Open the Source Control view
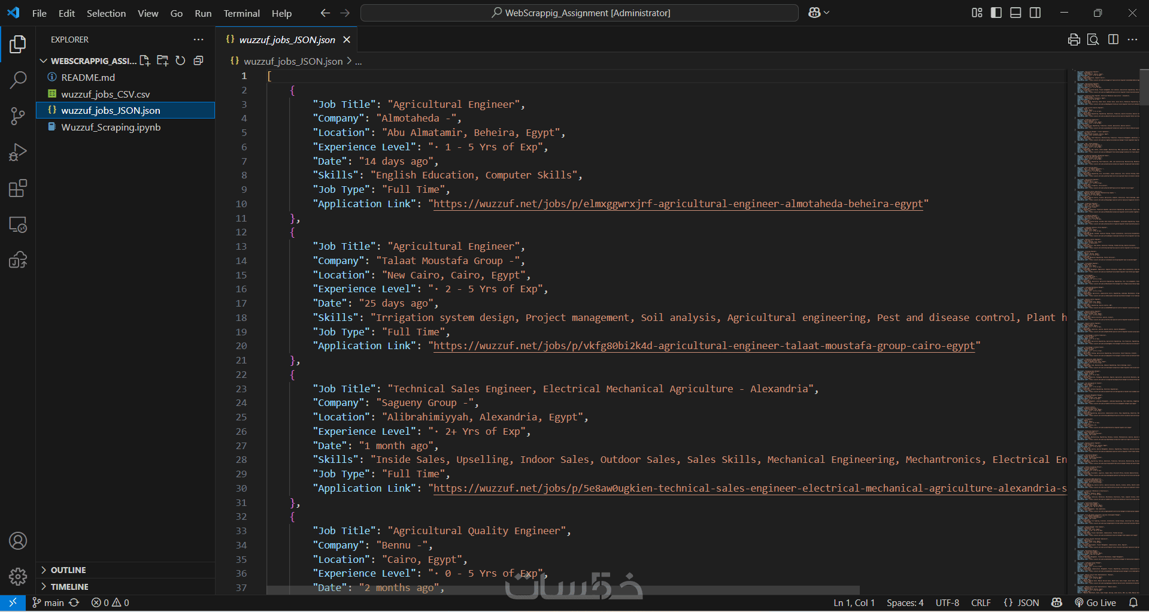This screenshot has height=612, width=1149. 18,116
